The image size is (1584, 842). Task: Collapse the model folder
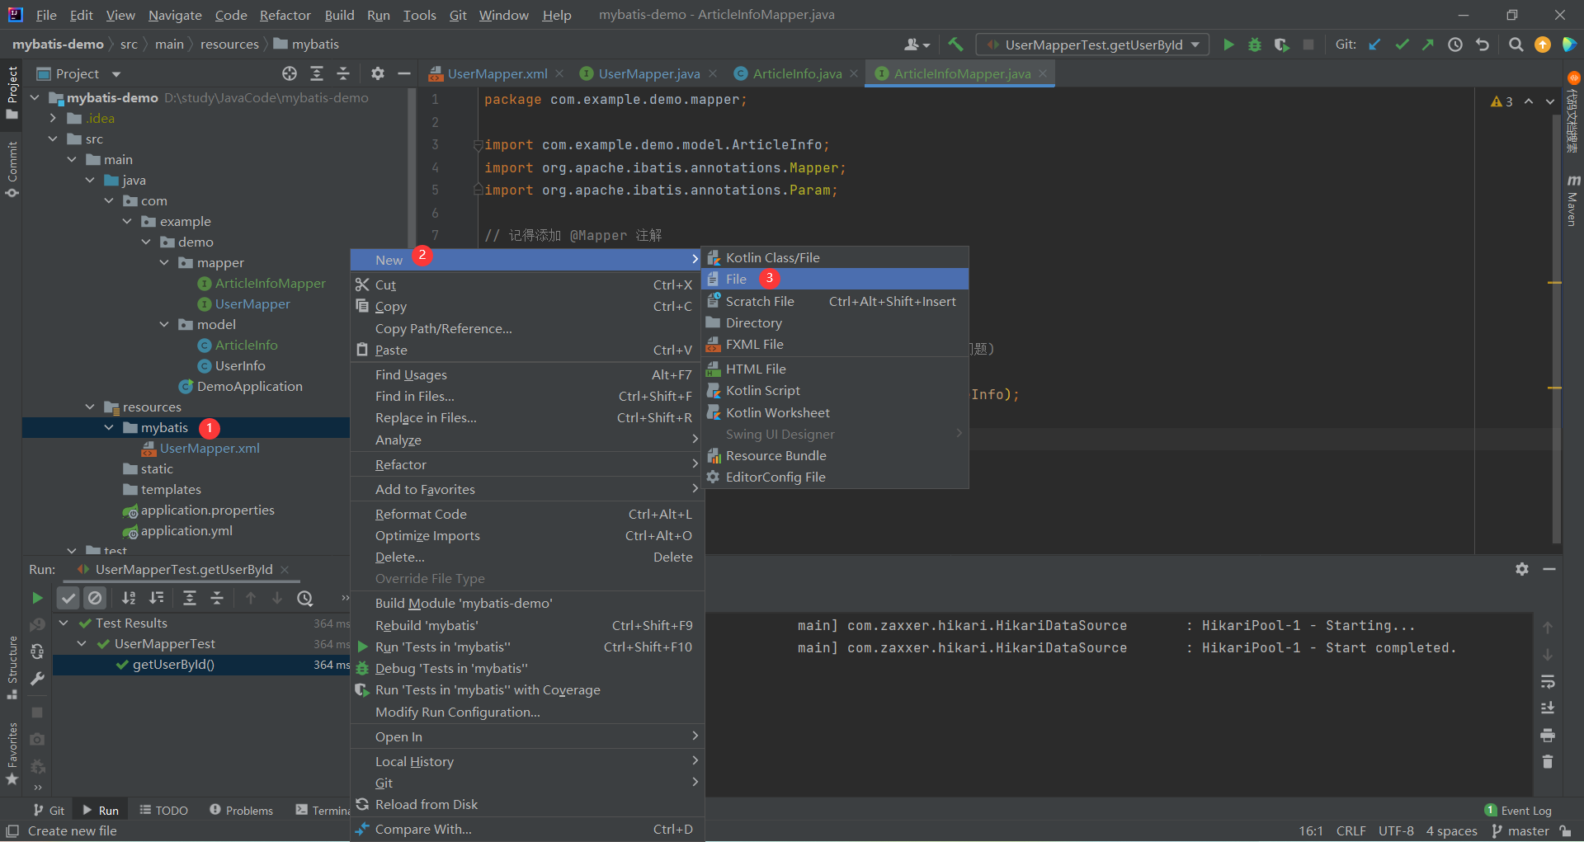point(163,324)
